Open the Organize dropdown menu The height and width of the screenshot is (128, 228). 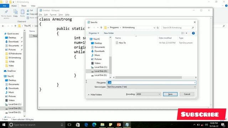click(x=94, y=33)
